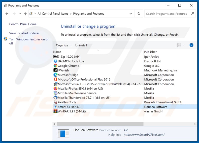This screenshot has width=199, height=143.
Task: Click Mudhook Marketing, Inc publisher cell
Action: click(161, 70)
